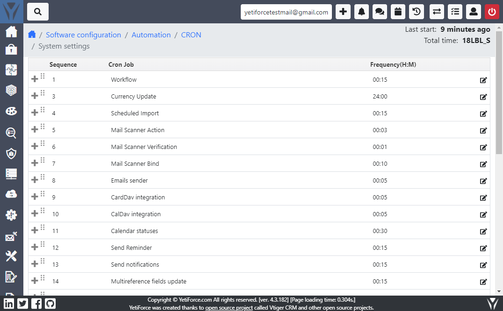Screen dimensions: 503x311
Task: Expand the CalDav integration row
Action: click(35, 213)
